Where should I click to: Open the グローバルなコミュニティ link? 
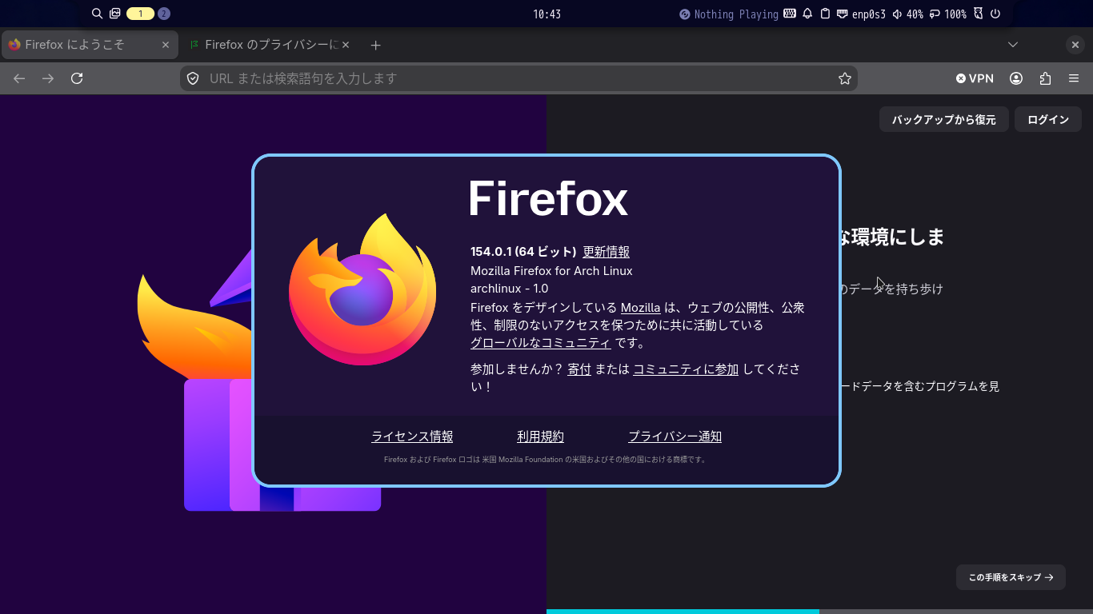click(x=541, y=343)
